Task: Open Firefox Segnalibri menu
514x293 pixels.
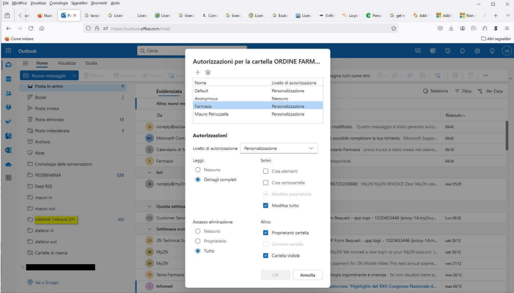Action: point(79,3)
